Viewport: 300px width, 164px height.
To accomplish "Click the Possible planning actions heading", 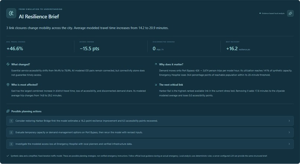I will tap(26, 111).
